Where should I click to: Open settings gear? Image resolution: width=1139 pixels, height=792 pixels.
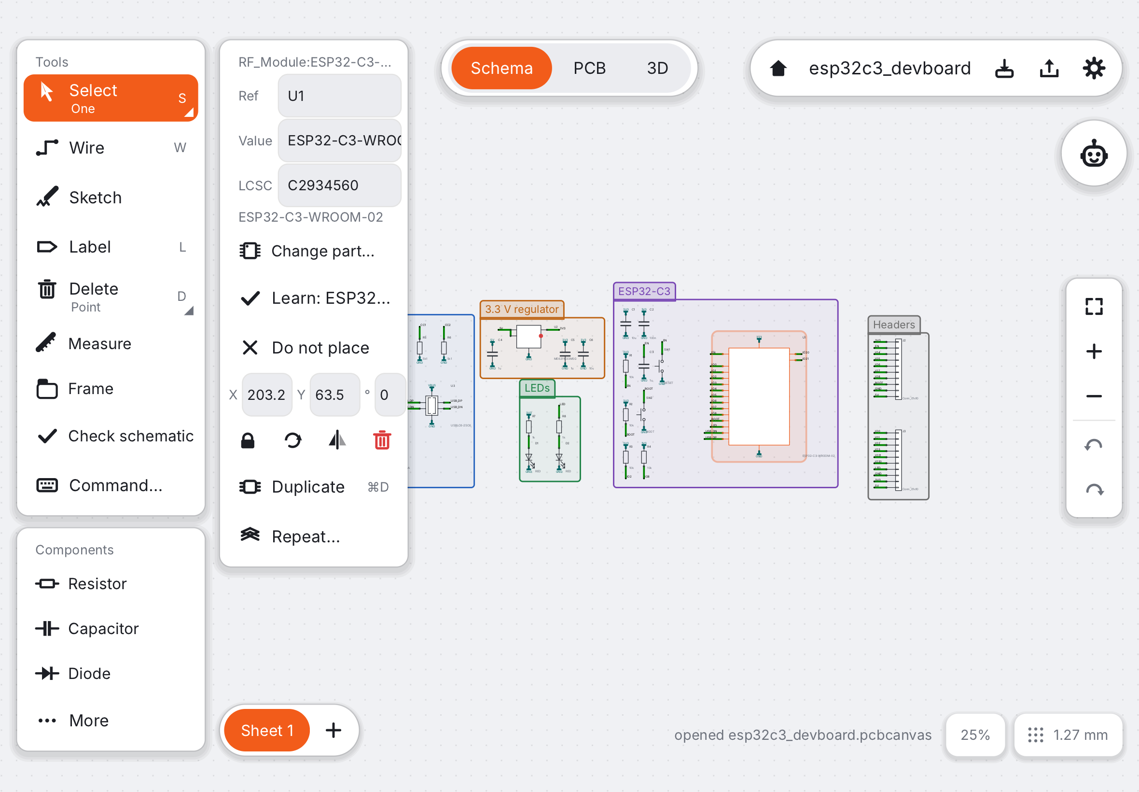tap(1093, 68)
